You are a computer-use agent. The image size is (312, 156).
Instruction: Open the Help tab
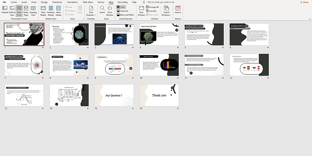(x=134, y=2)
